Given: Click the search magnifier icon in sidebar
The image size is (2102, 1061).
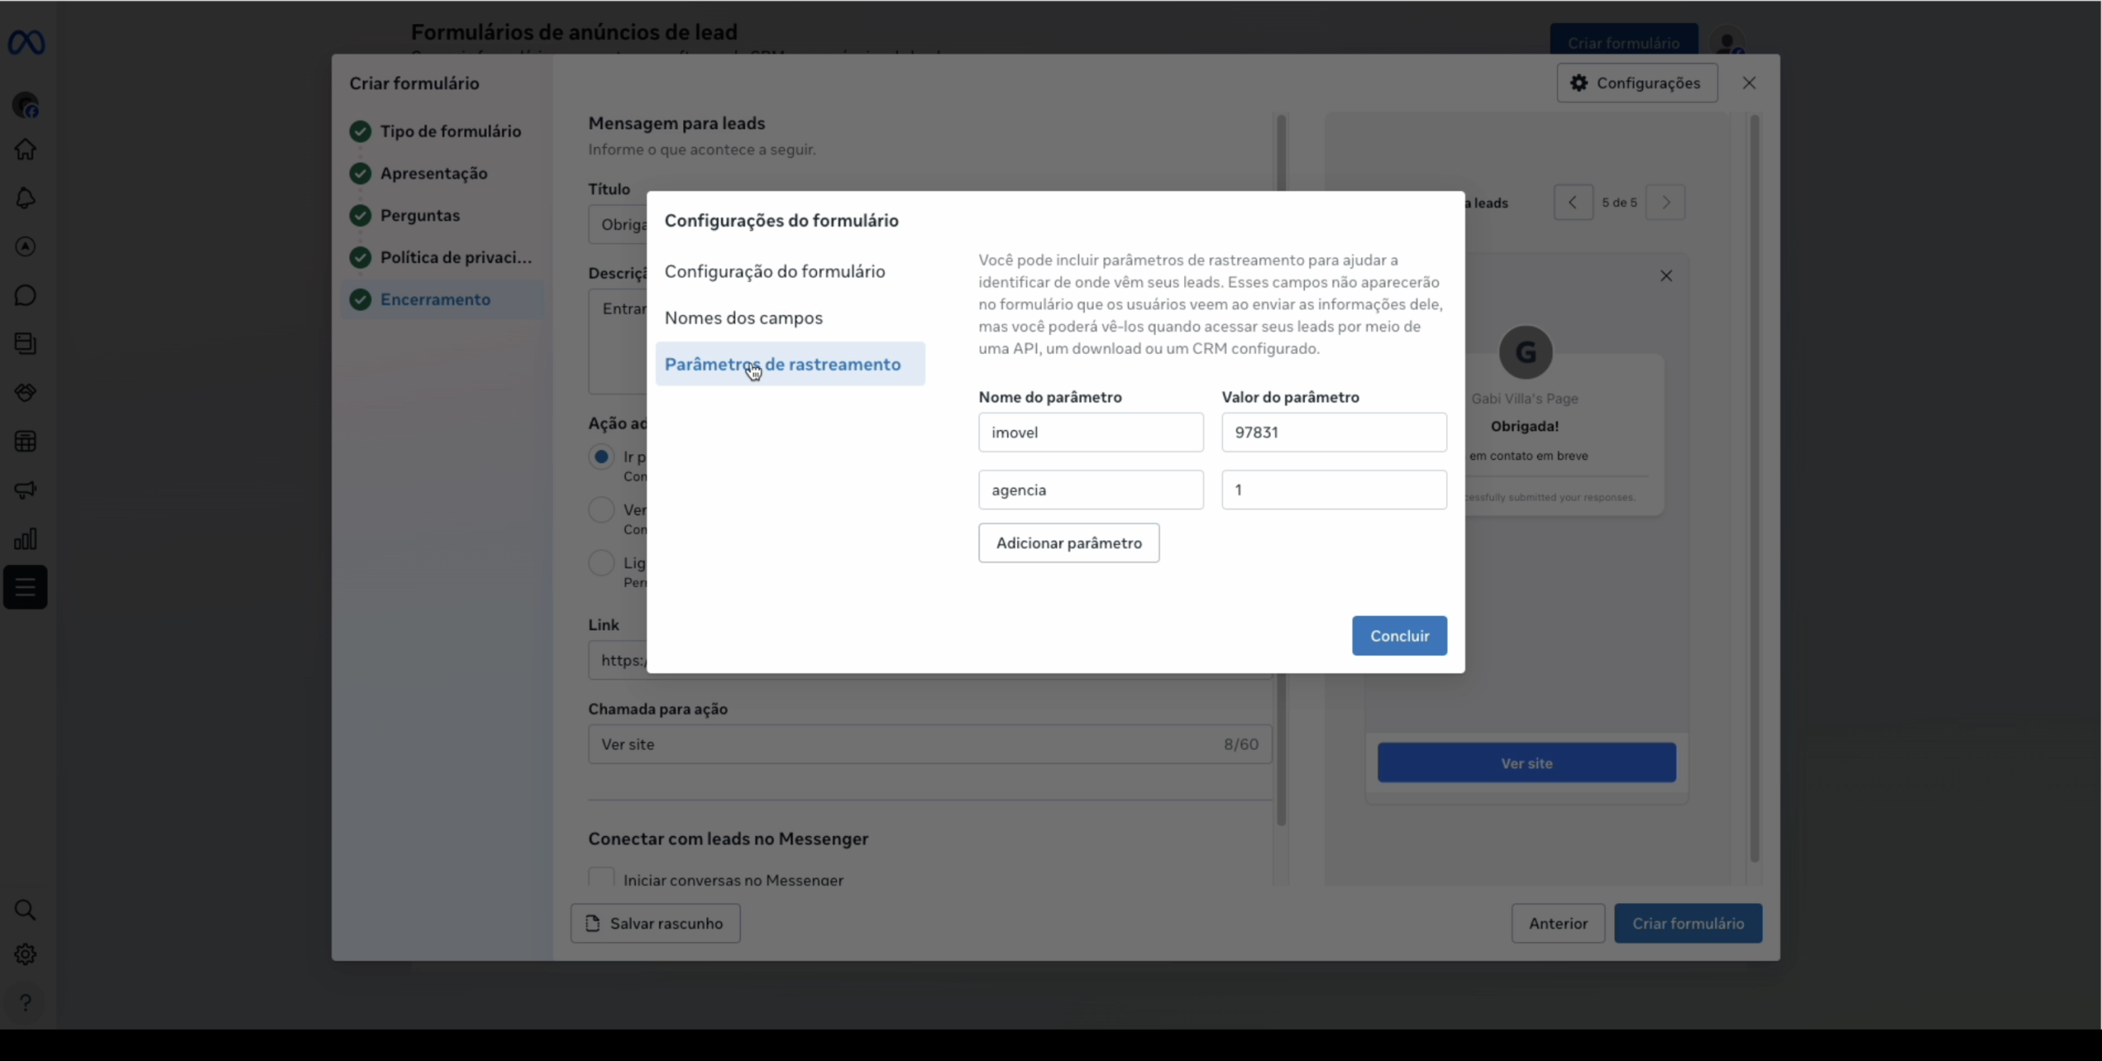Looking at the screenshot, I should point(25,910).
